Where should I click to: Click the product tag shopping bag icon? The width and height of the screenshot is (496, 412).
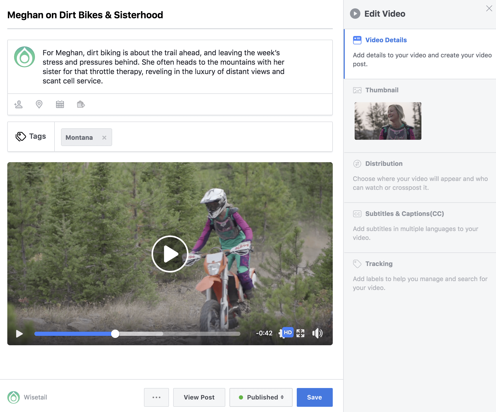coord(81,104)
